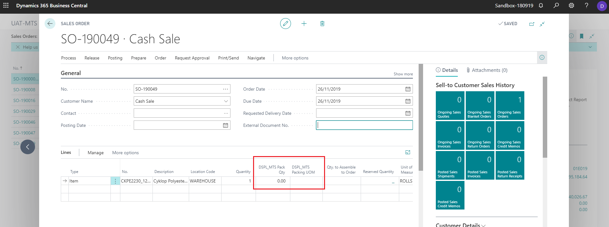609x227 pixels.
Task: Open Customer Name dropdown arrow
Action: (226, 101)
